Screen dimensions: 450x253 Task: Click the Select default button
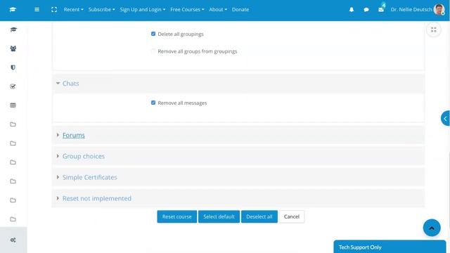click(219, 216)
